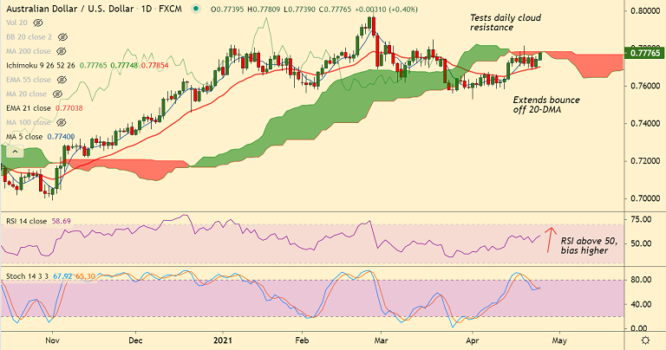666x350 pixels.
Task: Unhide the MA 200 close indicator
Action: pyautogui.click(x=62, y=51)
